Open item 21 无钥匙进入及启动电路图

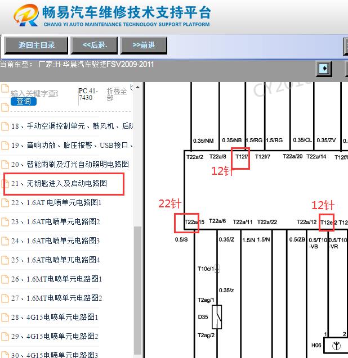(59, 184)
